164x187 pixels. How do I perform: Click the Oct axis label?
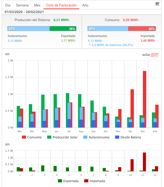click(x=106, y=131)
